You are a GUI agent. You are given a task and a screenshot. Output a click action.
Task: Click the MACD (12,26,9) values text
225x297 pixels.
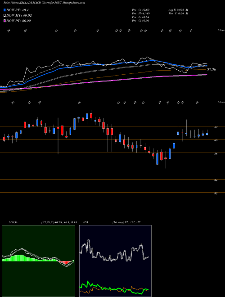[x=58, y=222]
